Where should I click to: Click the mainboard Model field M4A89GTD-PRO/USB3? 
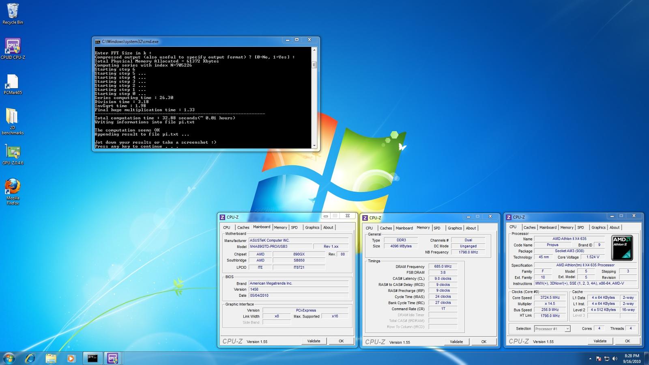point(281,246)
